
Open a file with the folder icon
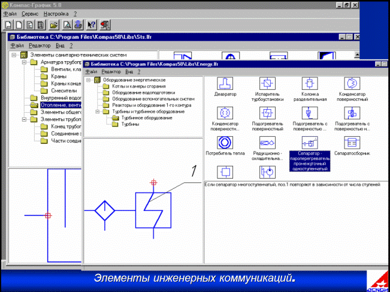tap(53, 25)
